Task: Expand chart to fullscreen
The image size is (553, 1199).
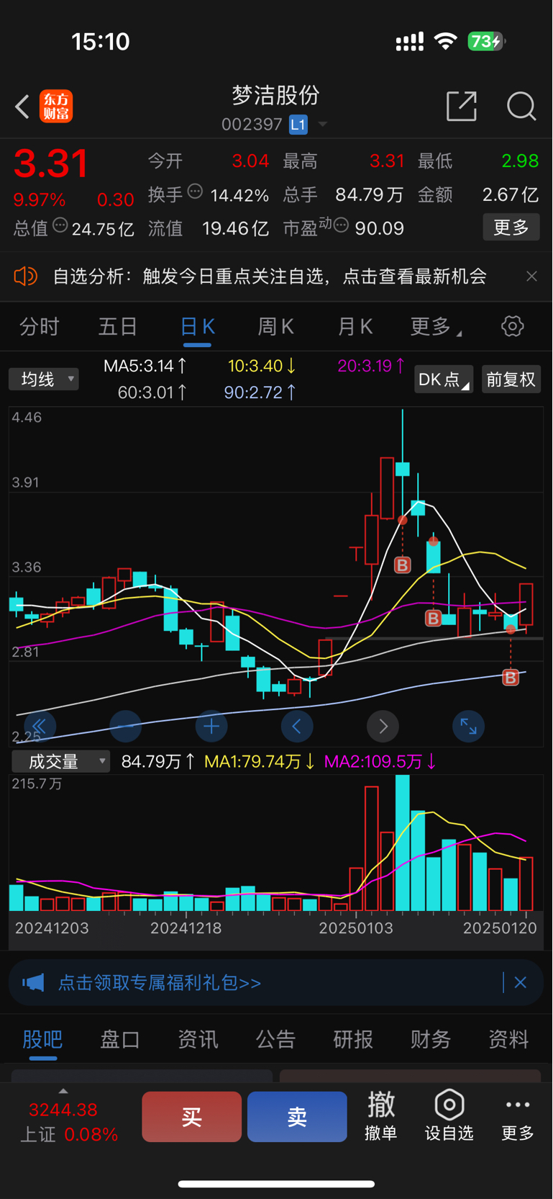Action: (469, 726)
